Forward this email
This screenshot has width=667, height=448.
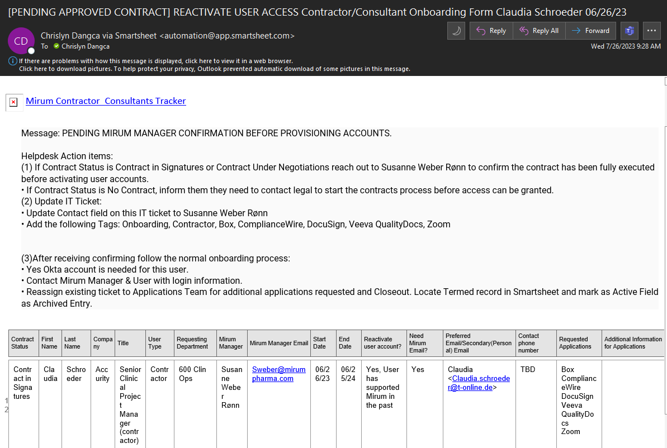click(591, 31)
